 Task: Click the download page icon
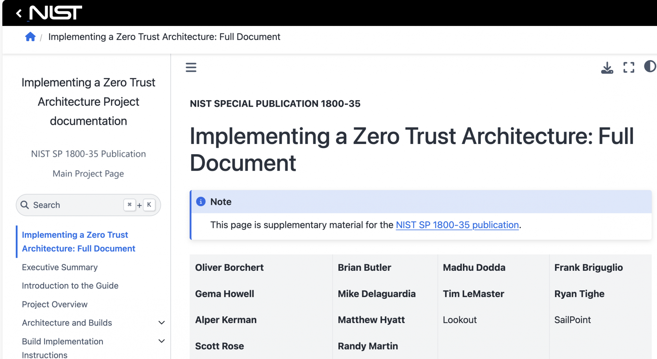(x=607, y=68)
